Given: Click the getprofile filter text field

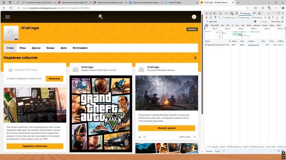Looking at the screenshot, I should pos(231,22).
